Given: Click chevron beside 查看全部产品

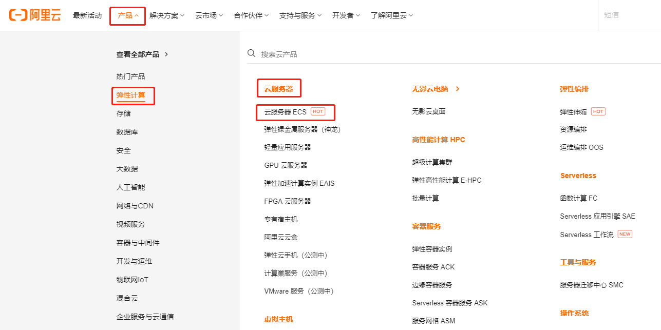Looking at the screenshot, I should pos(166,54).
